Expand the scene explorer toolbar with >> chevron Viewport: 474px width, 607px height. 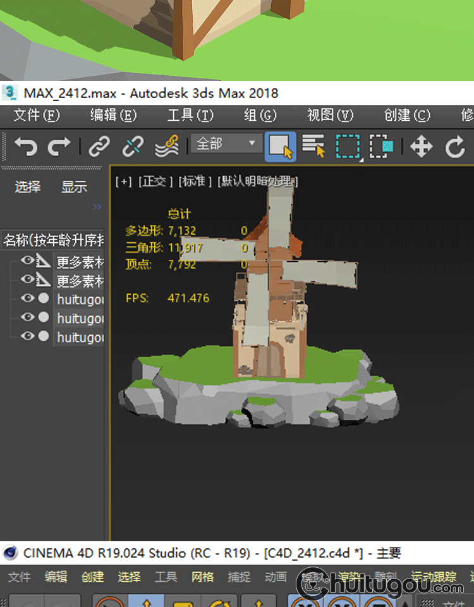97,207
